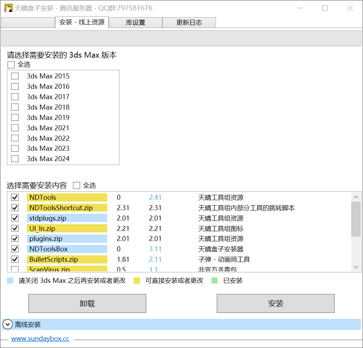The image size is (363, 348).
Task: Select the 3ds Max 2017 checkbox
Action: coord(15,97)
